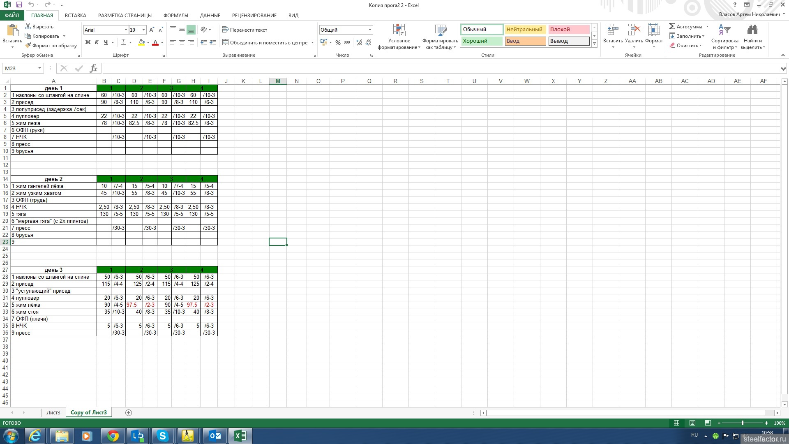Switch to the Формулы ribbon tab
Screen dimensions: 789x444
pos(175,15)
